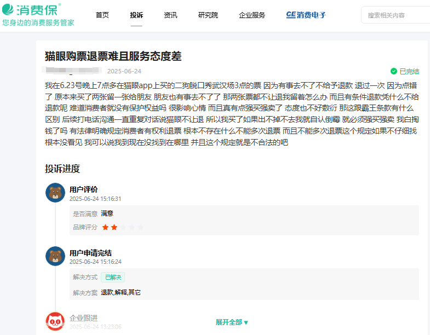Viewport: 430px width, 335px height.
Task: Open 企业服务 menu
Action: 252,15
